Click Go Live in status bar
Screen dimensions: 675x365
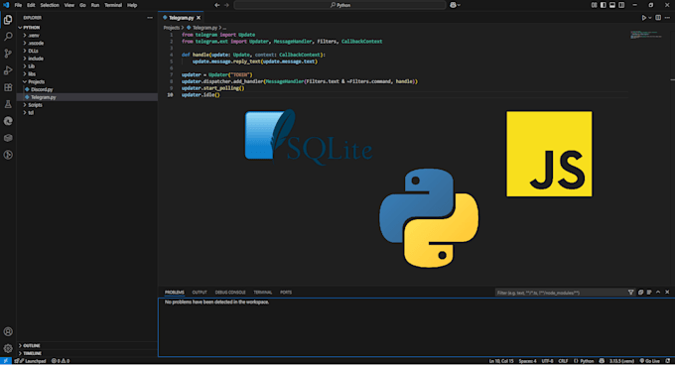650,361
